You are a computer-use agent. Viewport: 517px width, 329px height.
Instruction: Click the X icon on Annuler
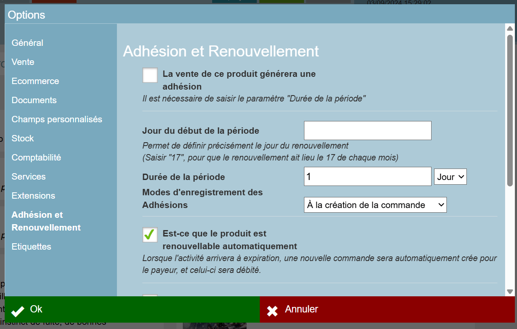[272, 311]
